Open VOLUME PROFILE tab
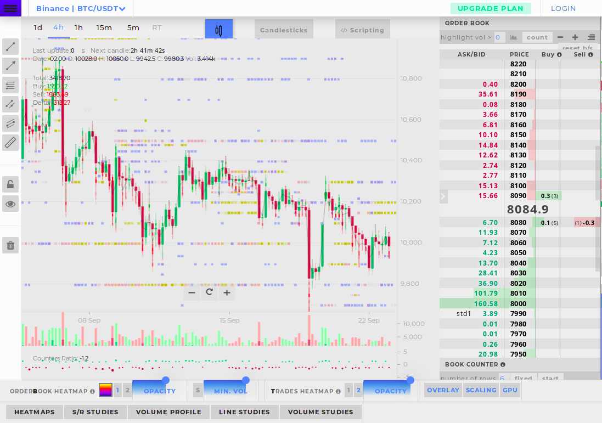Screen dimensions: 602x423 [168, 412]
